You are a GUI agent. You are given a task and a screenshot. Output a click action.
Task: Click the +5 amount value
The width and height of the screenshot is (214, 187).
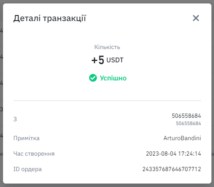(x=98, y=60)
